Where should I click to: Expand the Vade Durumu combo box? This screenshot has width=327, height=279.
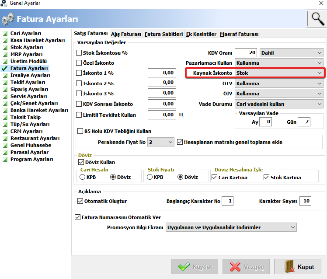(x=279, y=104)
